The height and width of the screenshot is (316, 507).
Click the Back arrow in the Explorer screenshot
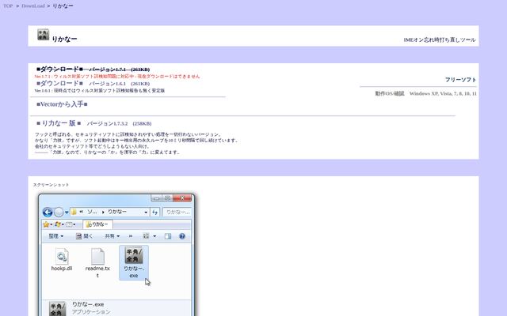[x=48, y=212]
